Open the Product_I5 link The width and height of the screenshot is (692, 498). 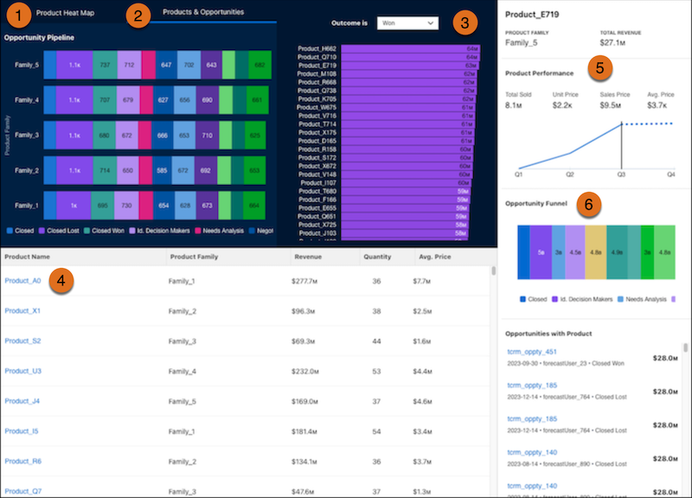21,431
